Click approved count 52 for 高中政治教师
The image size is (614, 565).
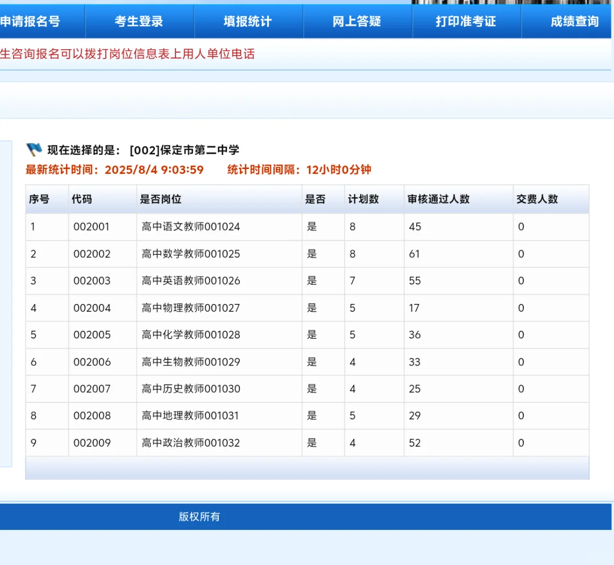point(415,443)
